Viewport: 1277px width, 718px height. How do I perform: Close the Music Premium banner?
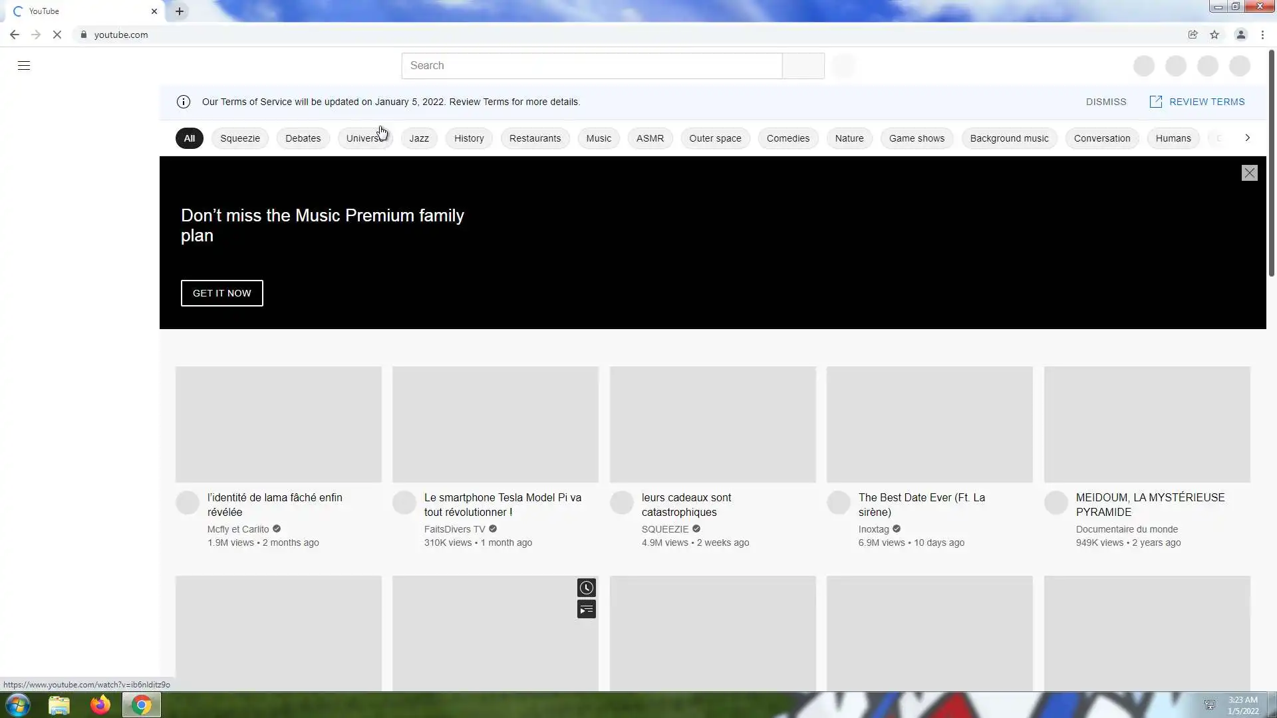(x=1249, y=173)
